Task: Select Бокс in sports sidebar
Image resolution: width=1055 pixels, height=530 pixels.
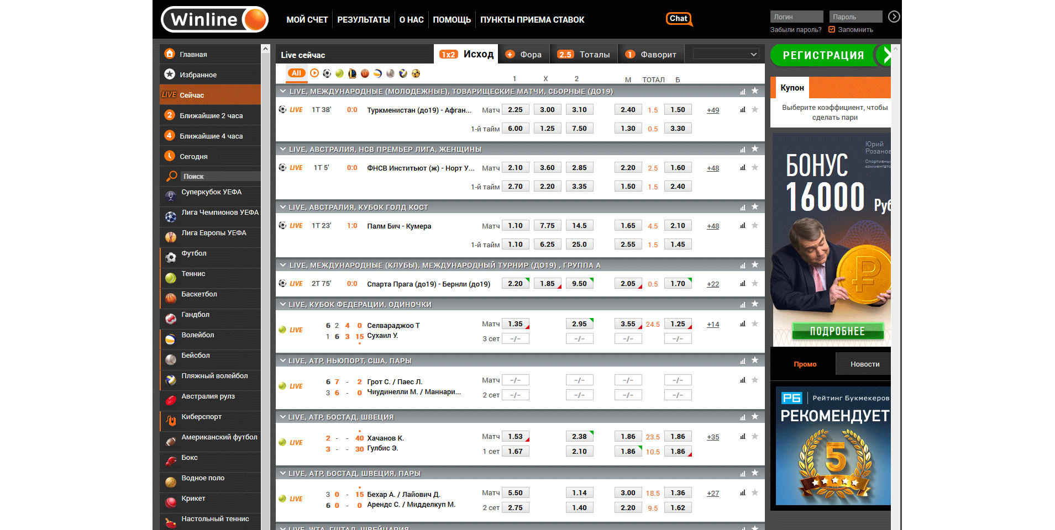Action: click(x=211, y=461)
